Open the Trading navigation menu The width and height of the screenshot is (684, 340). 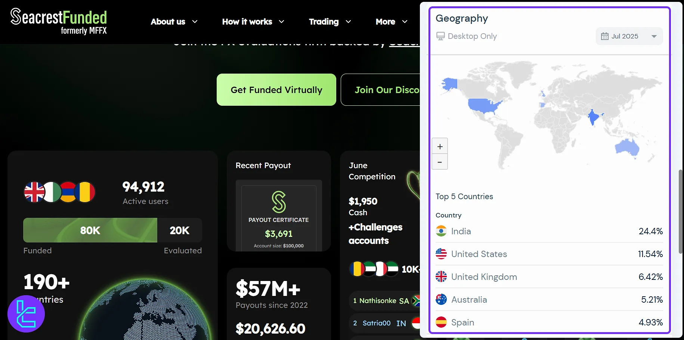tap(329, 22)
